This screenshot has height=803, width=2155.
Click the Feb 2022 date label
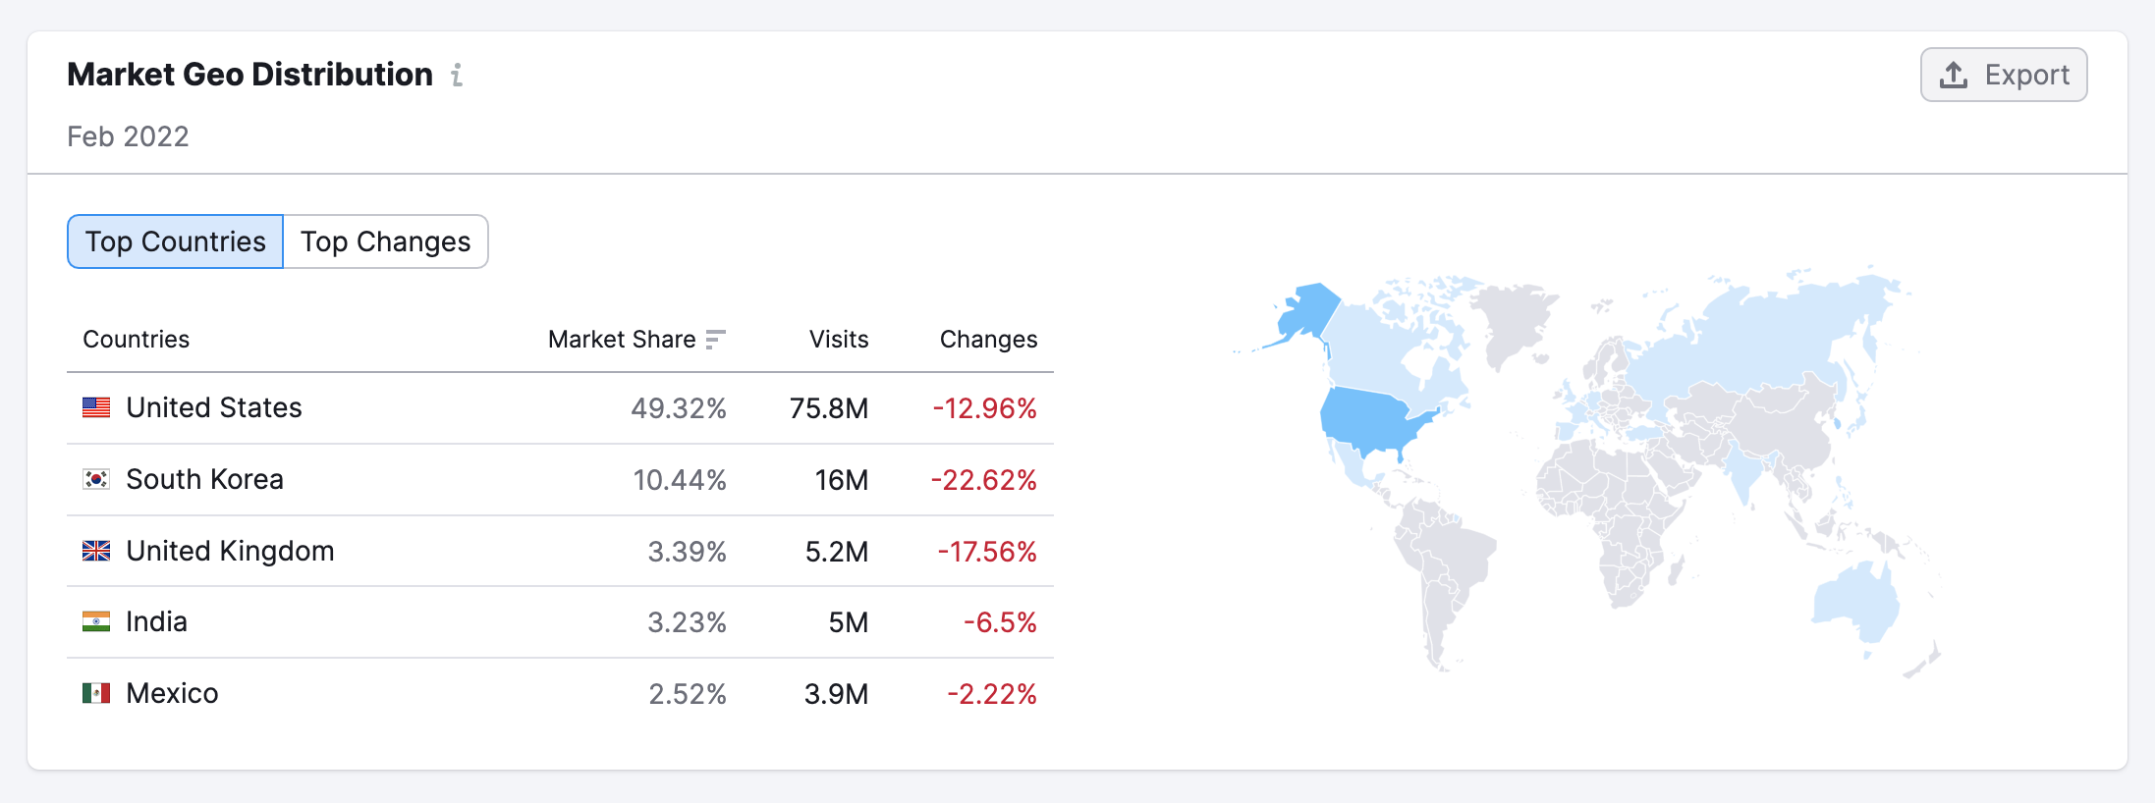(x=128, y=136)
